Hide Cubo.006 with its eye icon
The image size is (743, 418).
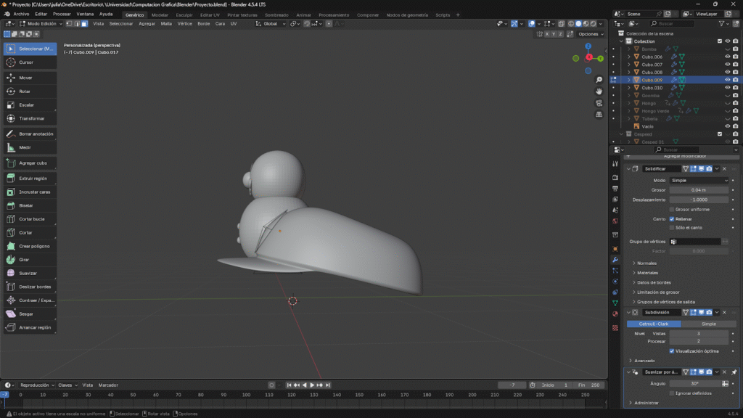point(727,57)
